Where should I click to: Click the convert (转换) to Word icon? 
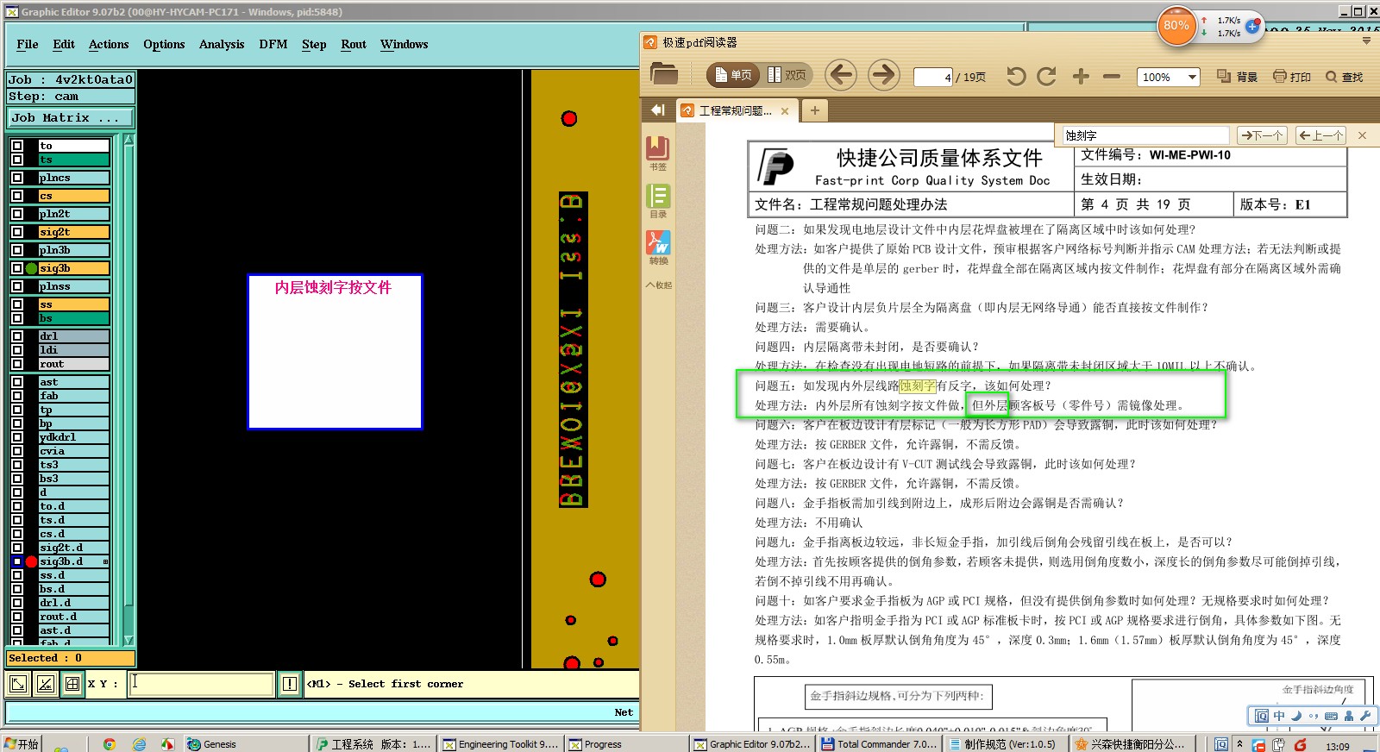[x=658, y=248]
